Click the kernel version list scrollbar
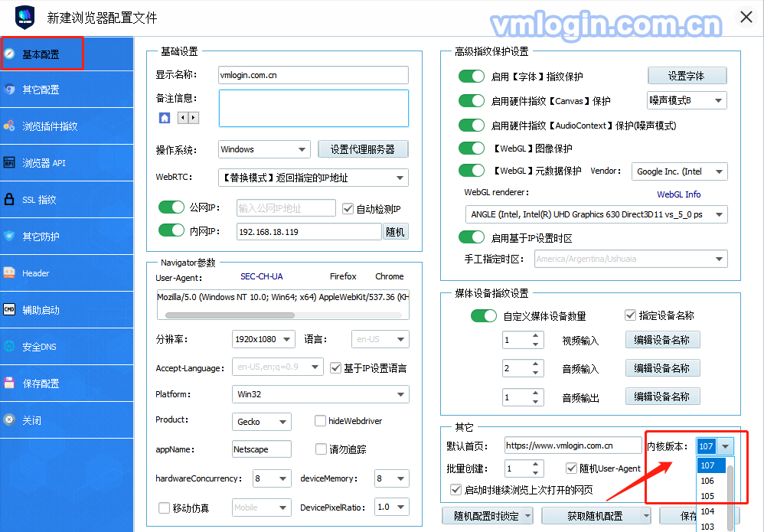Viewport: 764px width, 532px height. [730, 497]
